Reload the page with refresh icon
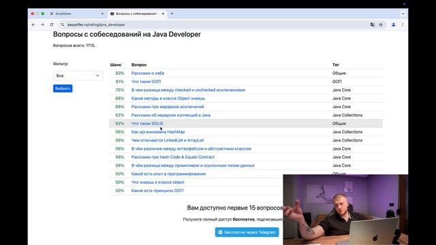436x245 pixels. tap(52, 24)
